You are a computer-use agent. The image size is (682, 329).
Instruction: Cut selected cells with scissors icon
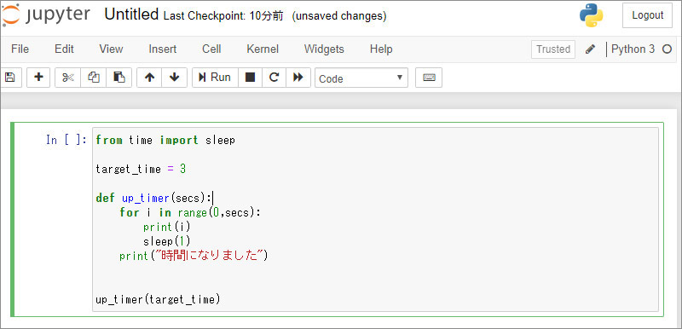click(68, 78)
